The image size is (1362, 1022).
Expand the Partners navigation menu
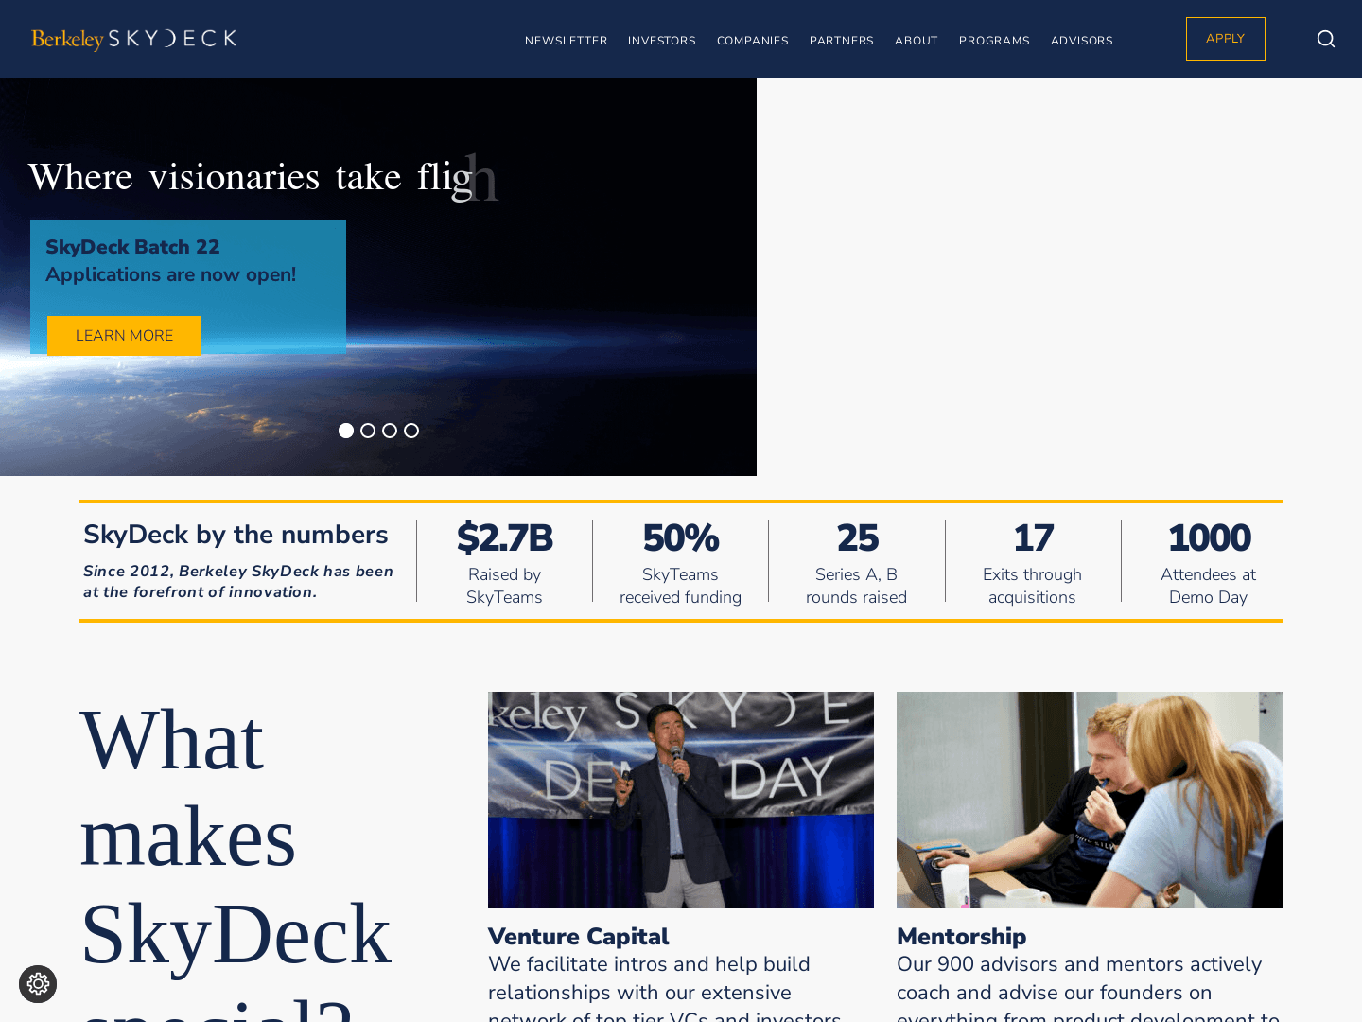[841, 41]
